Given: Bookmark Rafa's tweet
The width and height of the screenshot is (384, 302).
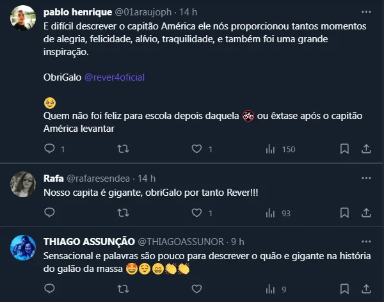Looking at the screenshot, I should (x=344, y=213).
